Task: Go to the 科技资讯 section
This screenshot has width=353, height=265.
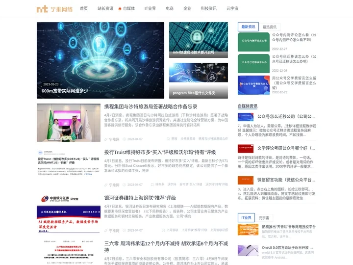Action: pos(209,8)
